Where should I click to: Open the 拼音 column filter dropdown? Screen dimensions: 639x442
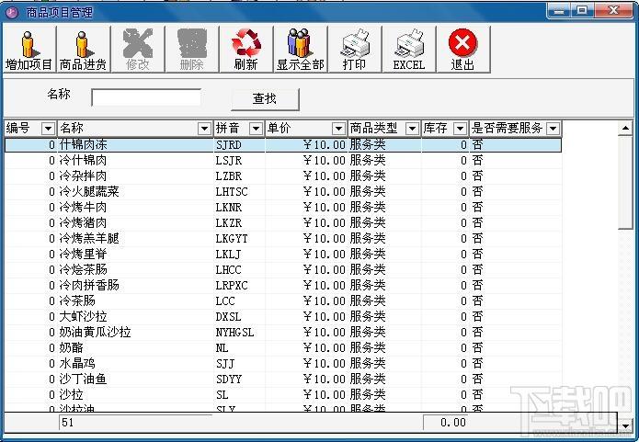click(256, 129)
